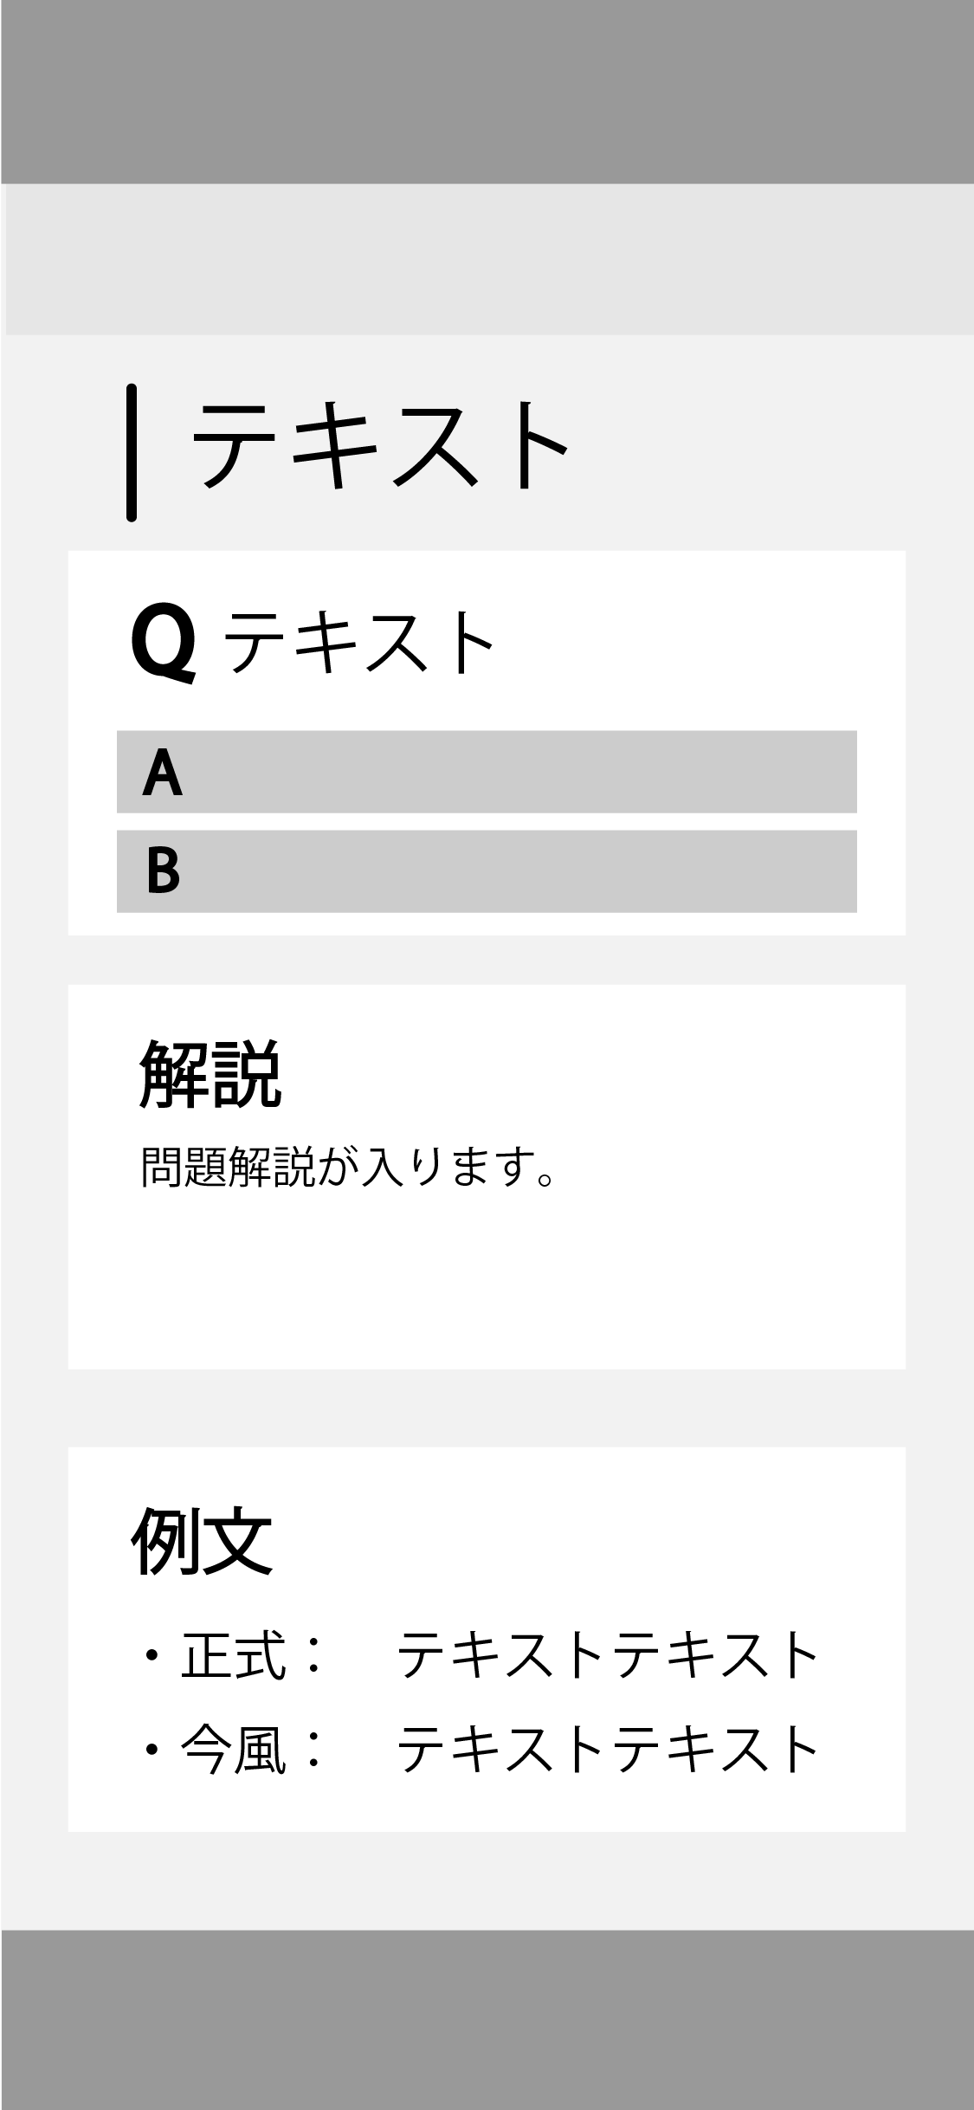Click the dark gray top header bar

point(487,91)
